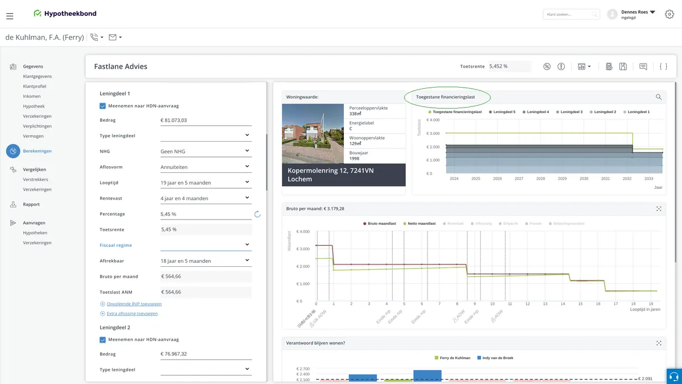Open the hamburger navigation menu
This screenshot has width=682, height=384.
pyautogui.click(x=10, y=16)
